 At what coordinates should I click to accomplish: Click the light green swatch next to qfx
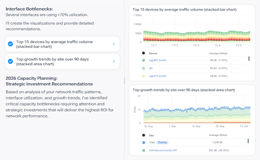[x=144, y=68]
